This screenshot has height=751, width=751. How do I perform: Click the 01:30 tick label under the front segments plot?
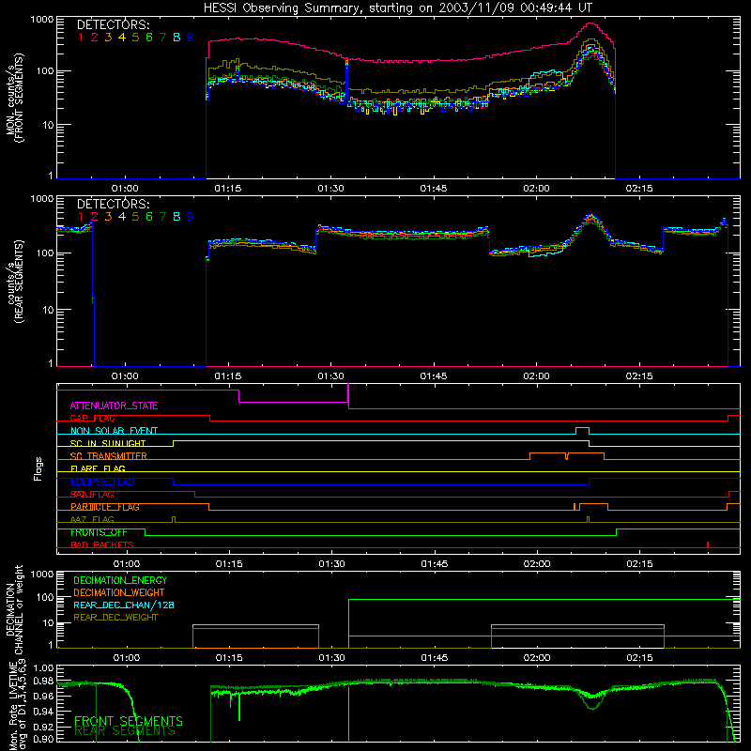(x=331, y=189)
